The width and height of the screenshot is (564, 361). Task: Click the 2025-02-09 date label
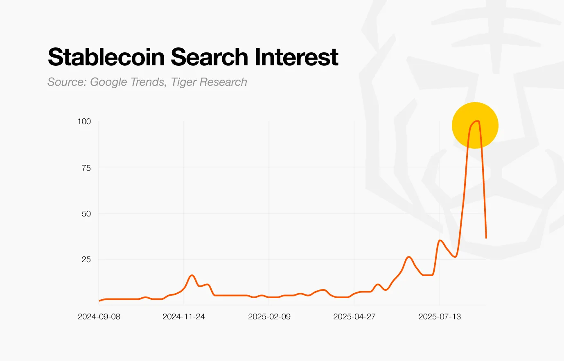[x=269, y=316]
